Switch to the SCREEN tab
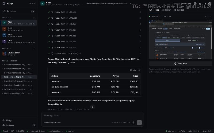214x133 pixels. [x=154, y=10]
